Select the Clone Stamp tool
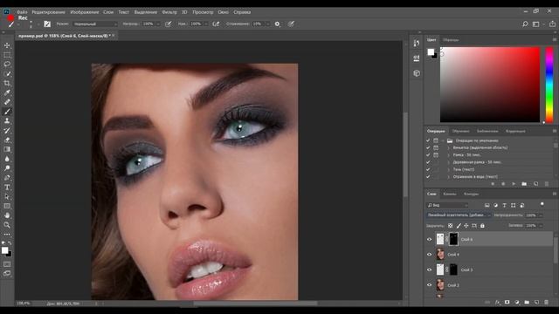 pyautogui.click(x=7, y=120)
